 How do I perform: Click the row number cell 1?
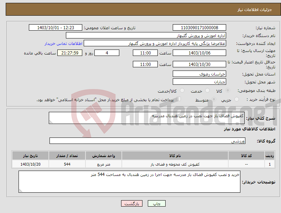(270, 164)
